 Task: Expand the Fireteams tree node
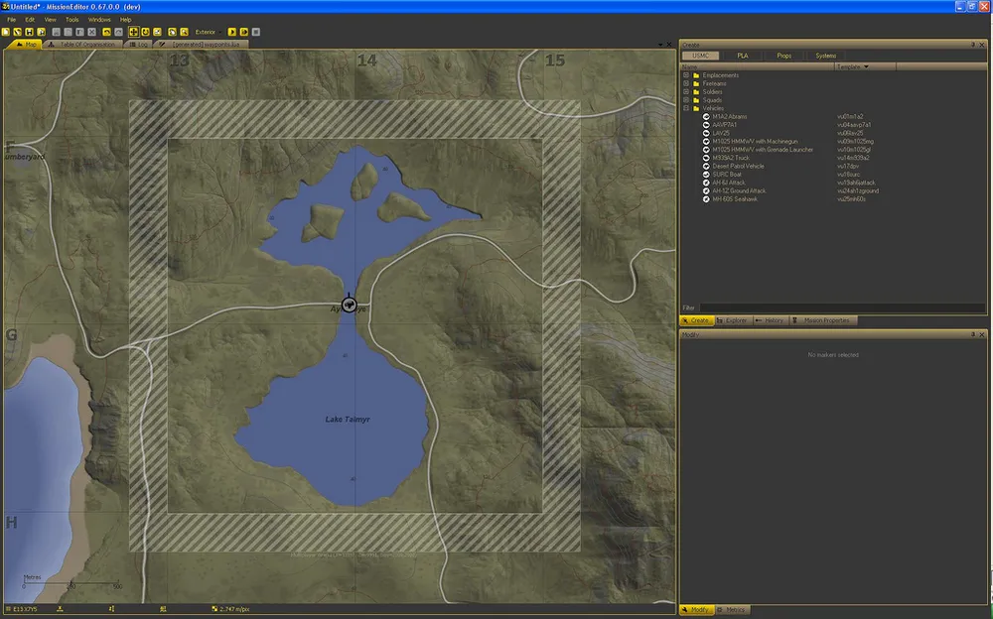coord(686,83)
